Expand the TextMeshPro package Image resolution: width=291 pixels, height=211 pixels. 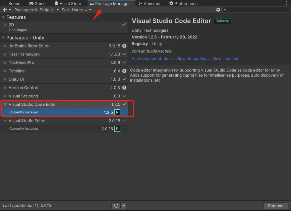(5, 63)
